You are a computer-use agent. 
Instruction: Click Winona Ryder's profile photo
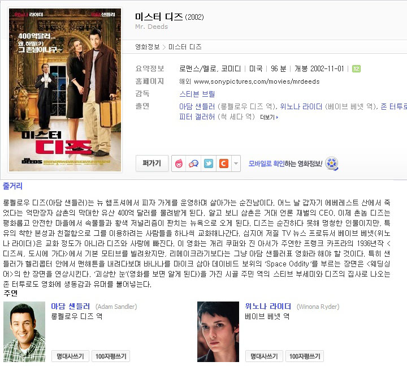(218, 331)
